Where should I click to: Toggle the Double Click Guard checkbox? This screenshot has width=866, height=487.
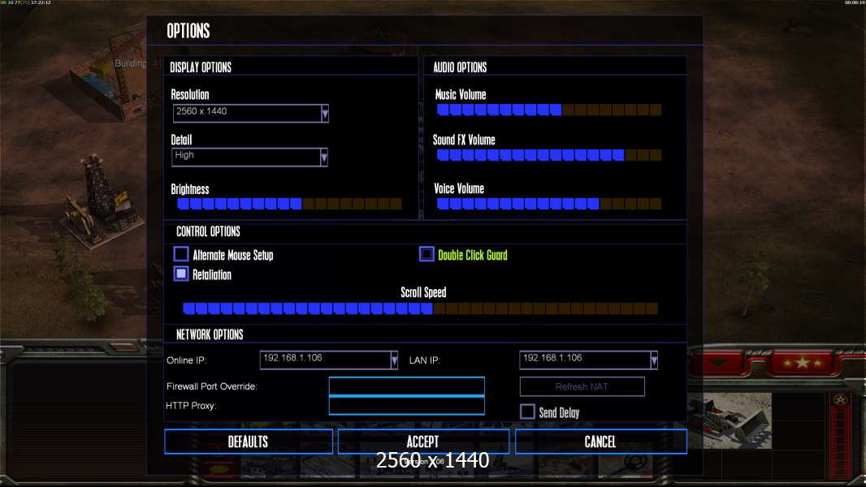tap(427, 254)
